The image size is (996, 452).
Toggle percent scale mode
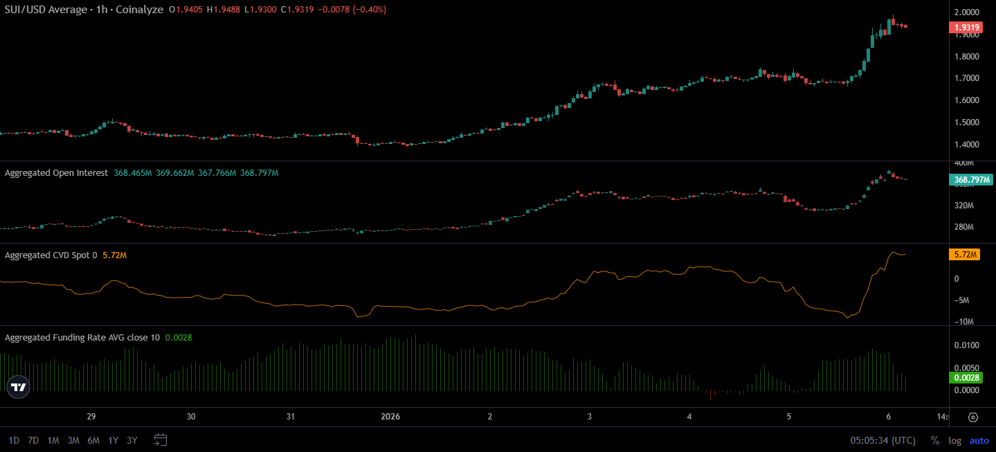934,440
